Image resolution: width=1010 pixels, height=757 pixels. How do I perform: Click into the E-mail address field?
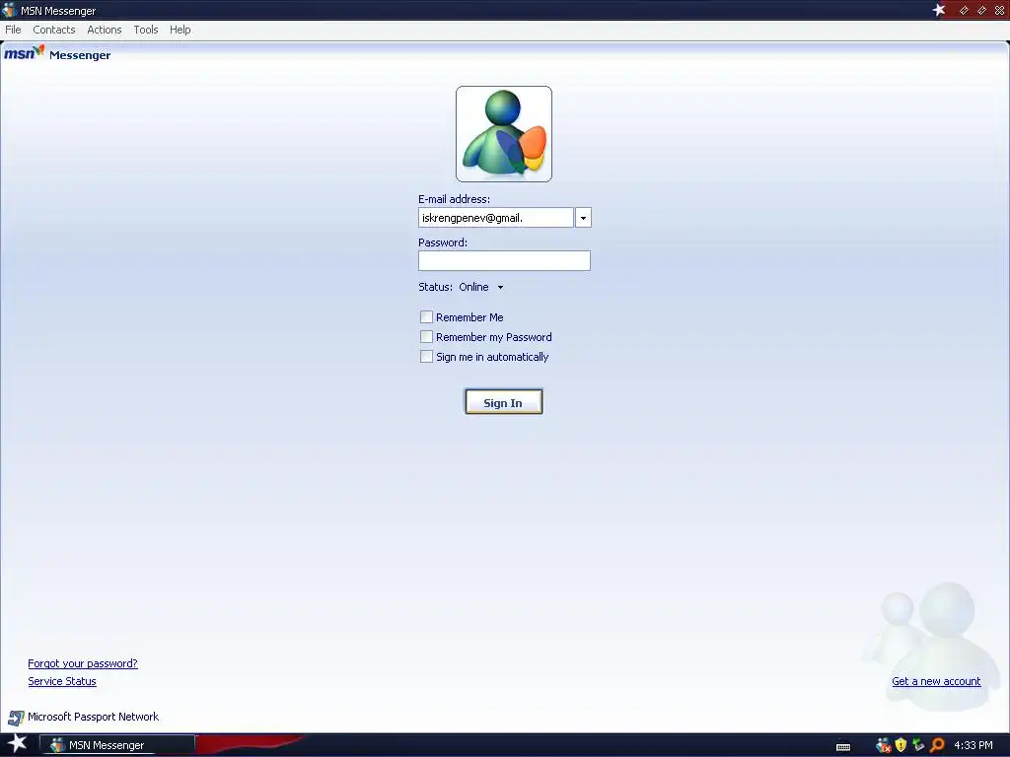coord(496,218)
